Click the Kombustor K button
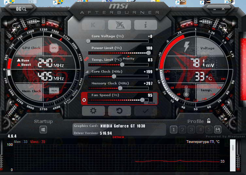 pyautogui.click(x=93, y=25)
